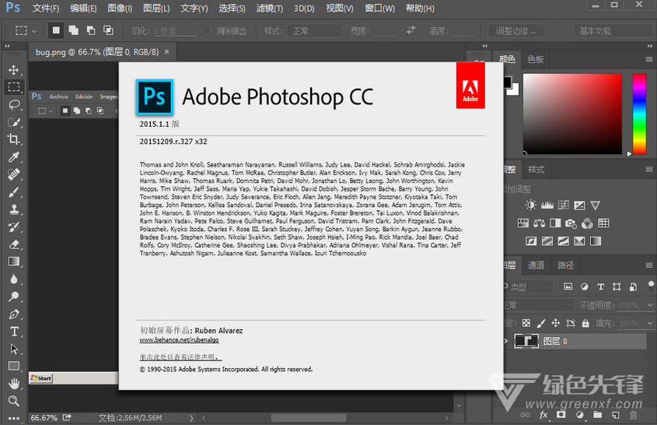Select the Move tool
Viewport: 657px width, 425px height.
(x=14, y=69)
